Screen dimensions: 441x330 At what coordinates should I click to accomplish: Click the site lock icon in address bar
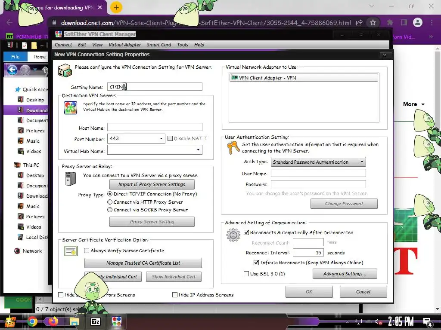pyautogui.click(x=54, y=22)
